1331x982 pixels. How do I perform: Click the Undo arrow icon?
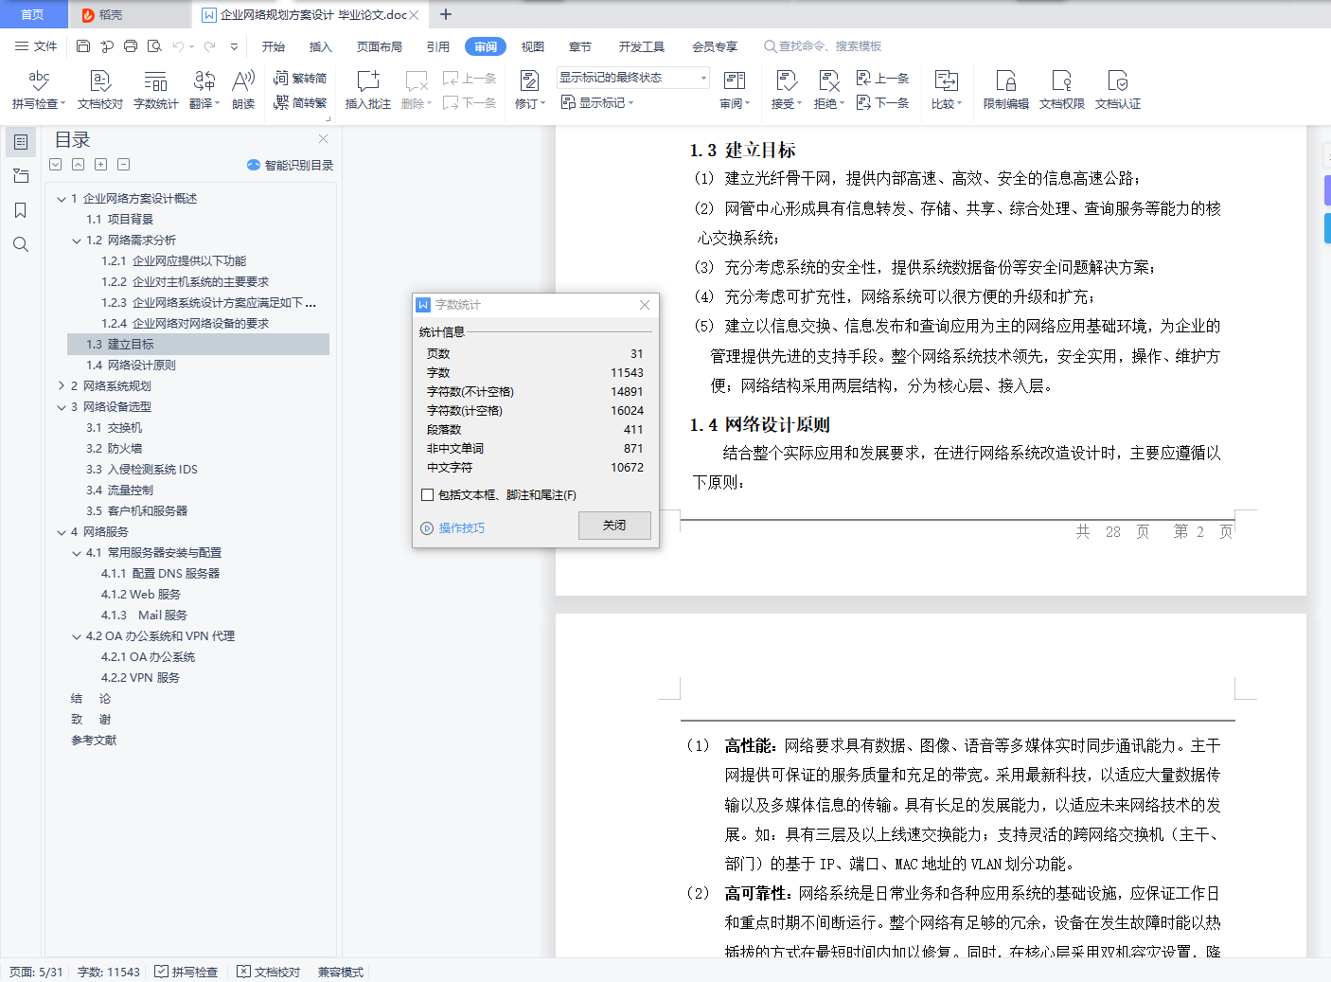click(x=179, y=46)
